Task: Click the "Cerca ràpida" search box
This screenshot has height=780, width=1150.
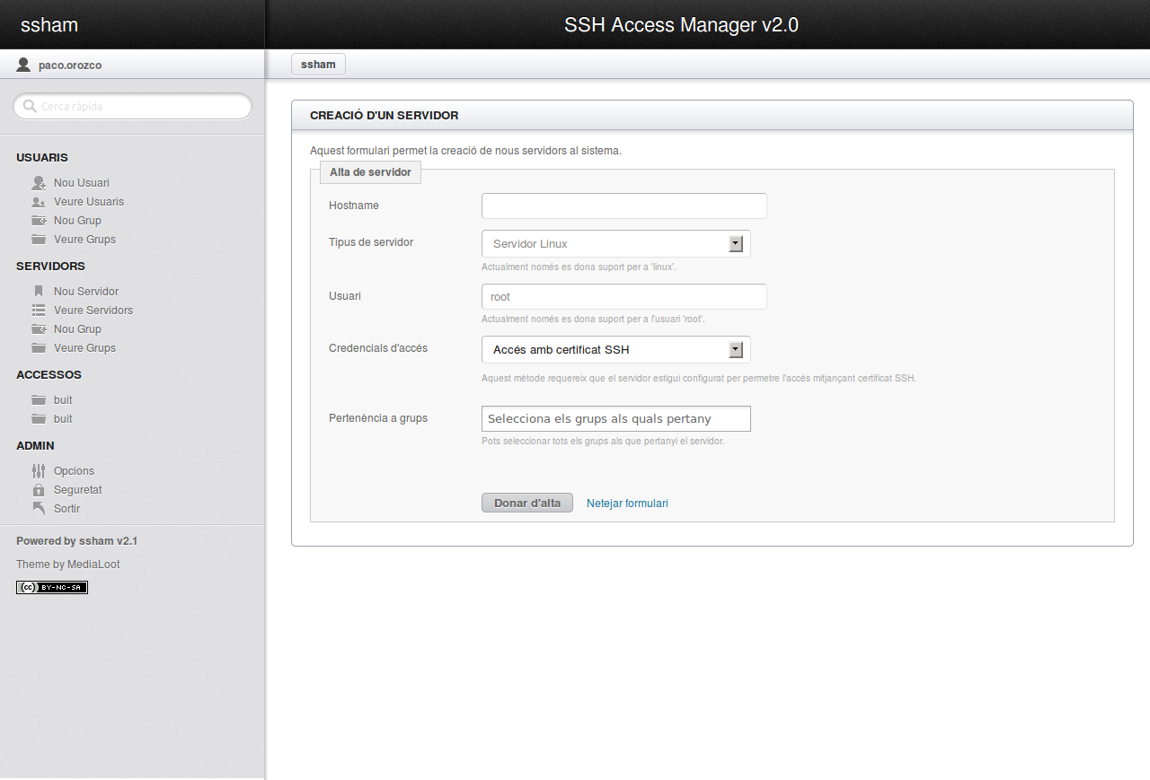Action: click(x=132, y=106)
